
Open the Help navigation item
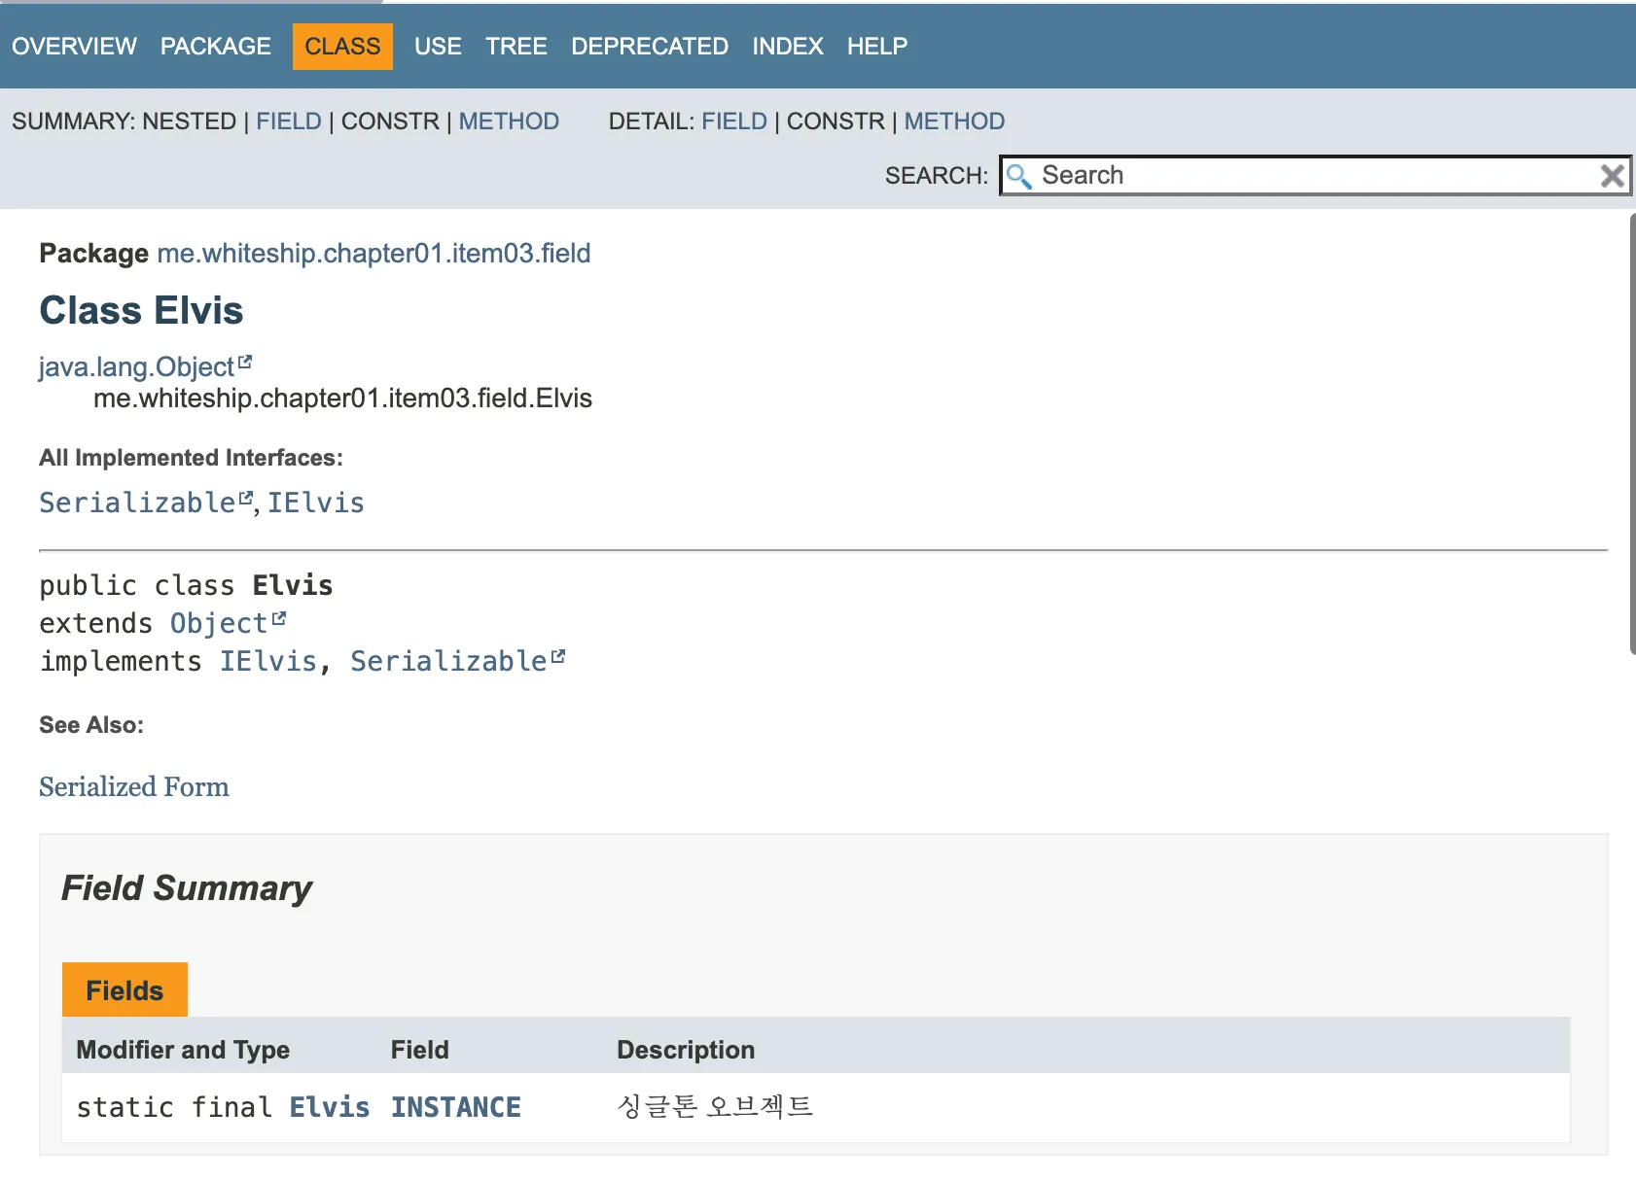coord(877,47)
